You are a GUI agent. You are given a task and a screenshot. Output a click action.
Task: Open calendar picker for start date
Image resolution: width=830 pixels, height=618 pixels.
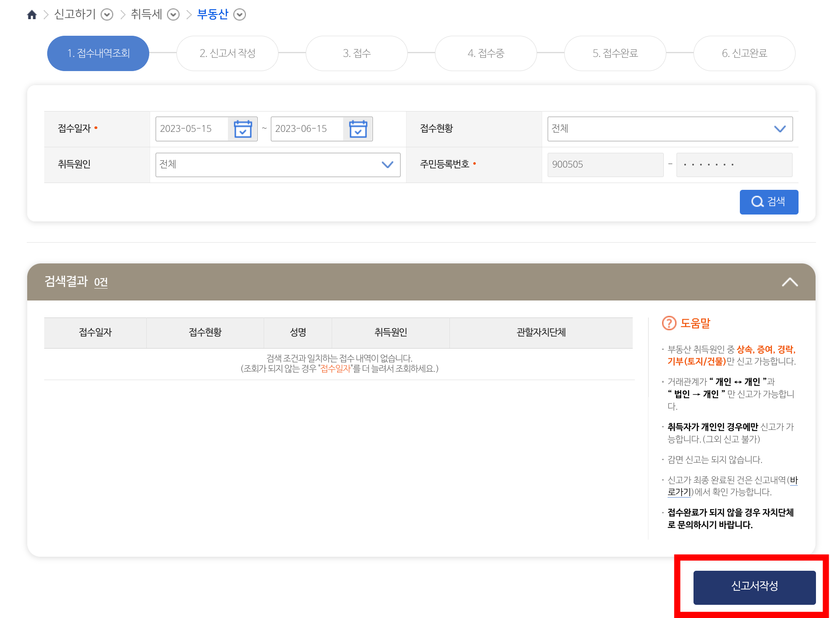243,129
